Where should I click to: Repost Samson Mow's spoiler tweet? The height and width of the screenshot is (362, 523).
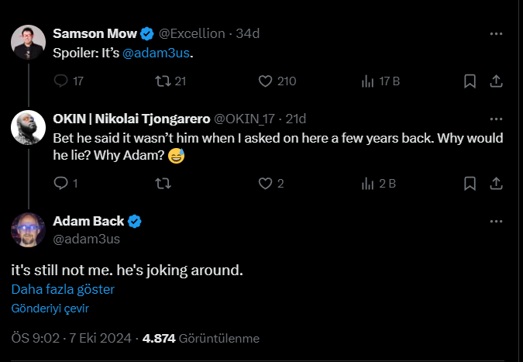163,81
